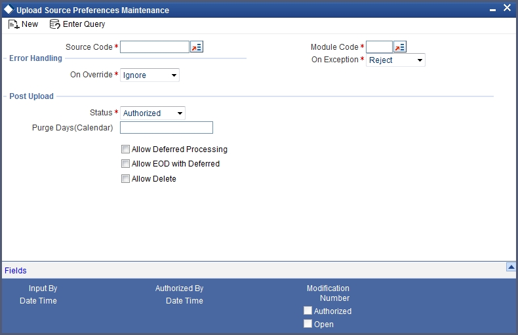518x335 pixels.
Task: Click the Purge Days(Calendar) label
Action: click(x=72, y=128)
